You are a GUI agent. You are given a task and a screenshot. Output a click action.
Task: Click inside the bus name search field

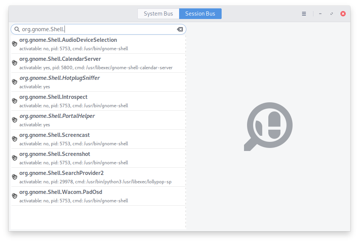[95, 29]
